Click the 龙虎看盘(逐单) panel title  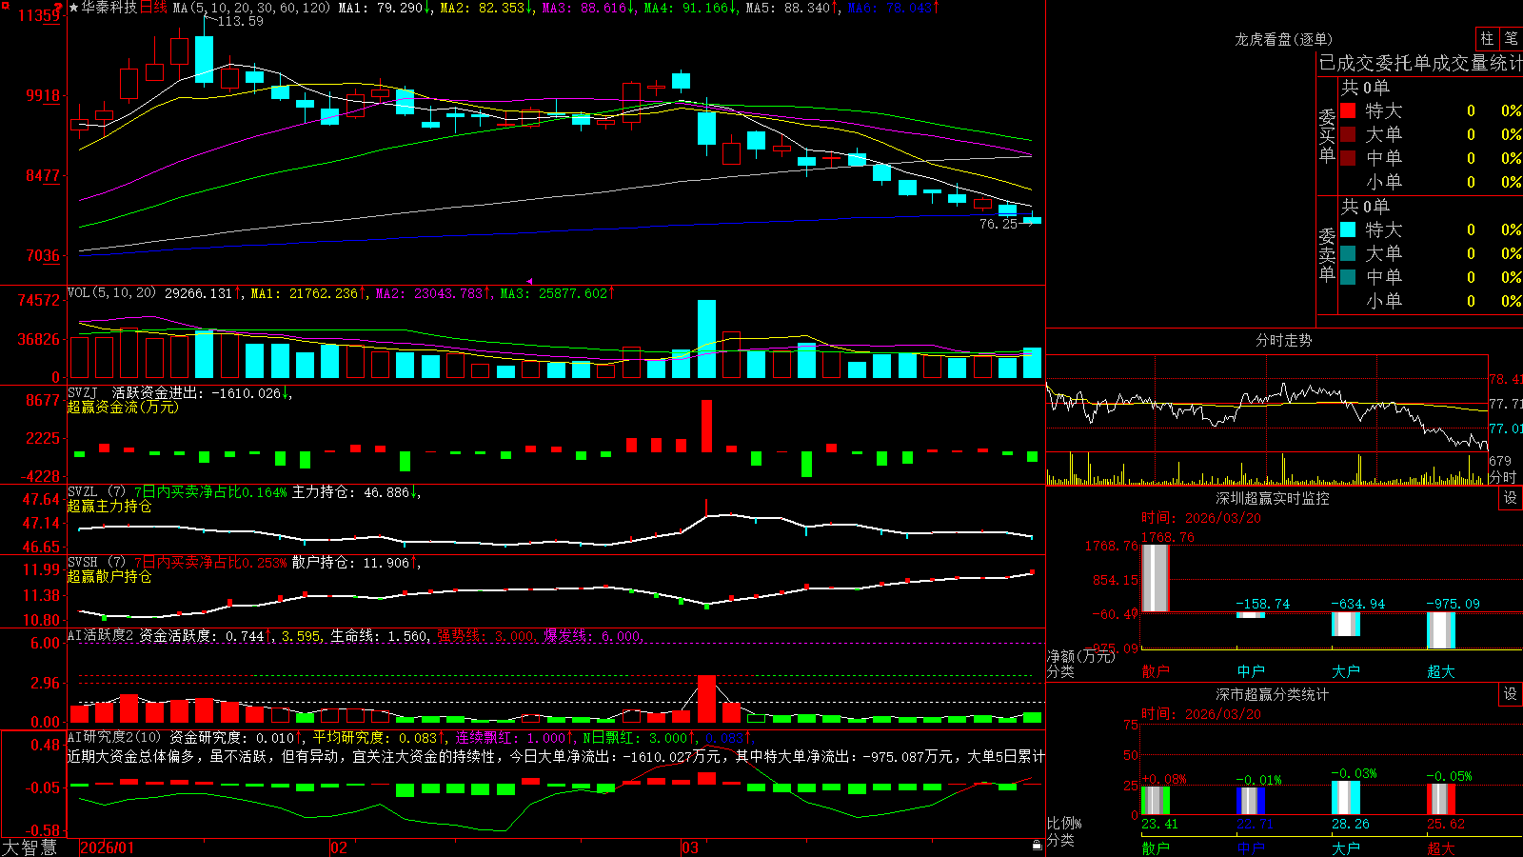coord(1283,39)
